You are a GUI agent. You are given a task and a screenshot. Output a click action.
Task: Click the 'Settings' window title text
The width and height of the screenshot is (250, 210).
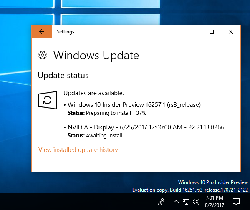(x=66, y=32)
